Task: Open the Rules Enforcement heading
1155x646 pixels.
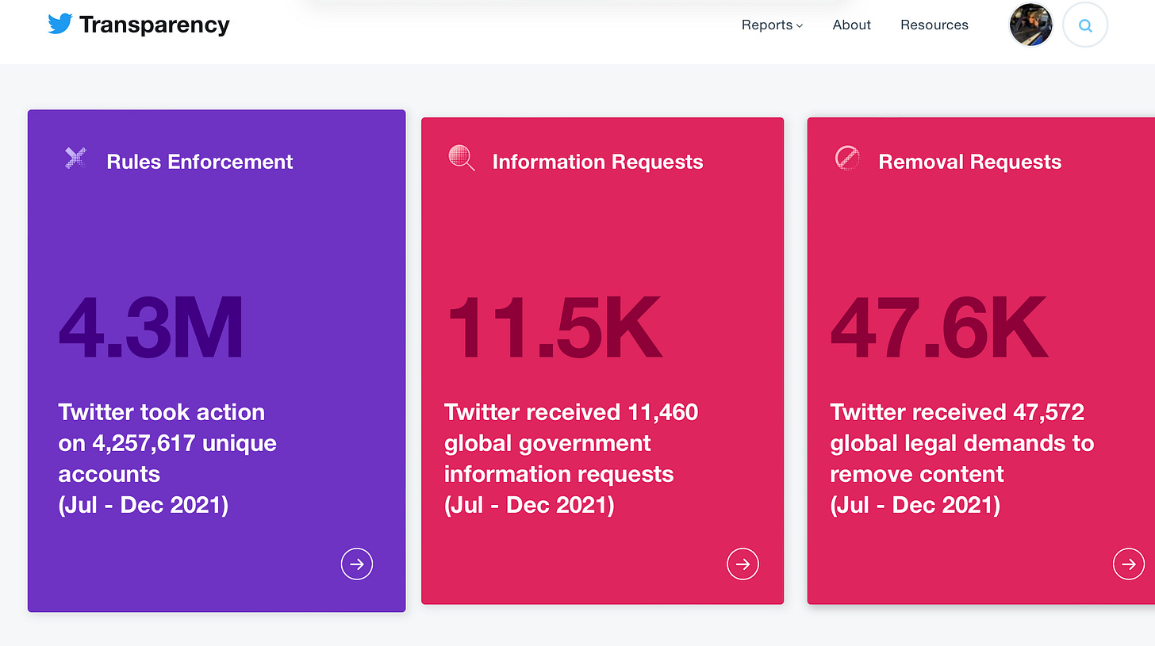Action: click(200, 162)
